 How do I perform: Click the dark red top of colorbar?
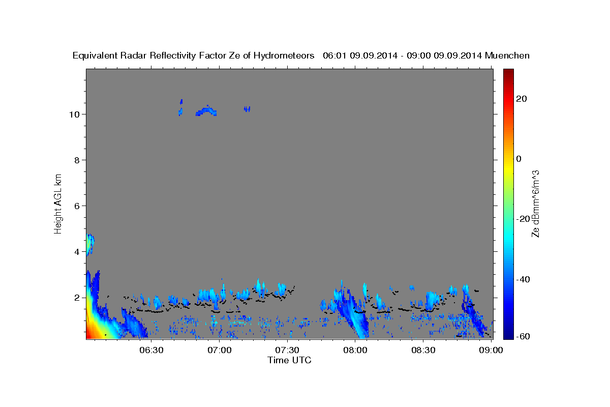(x=509, y=73)
